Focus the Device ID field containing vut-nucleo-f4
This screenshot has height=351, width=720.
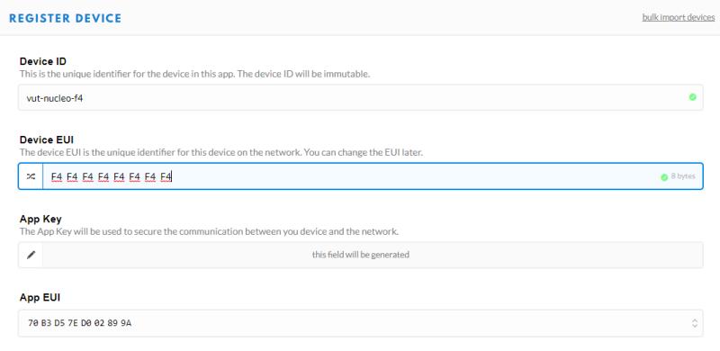(x=361, y=97)
